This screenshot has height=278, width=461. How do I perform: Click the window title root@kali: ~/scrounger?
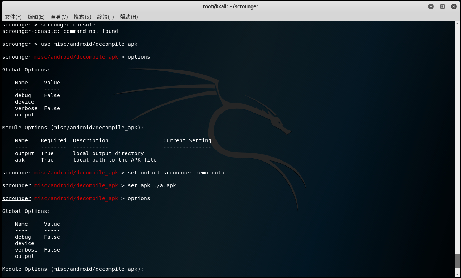click(x=230, y=6)
